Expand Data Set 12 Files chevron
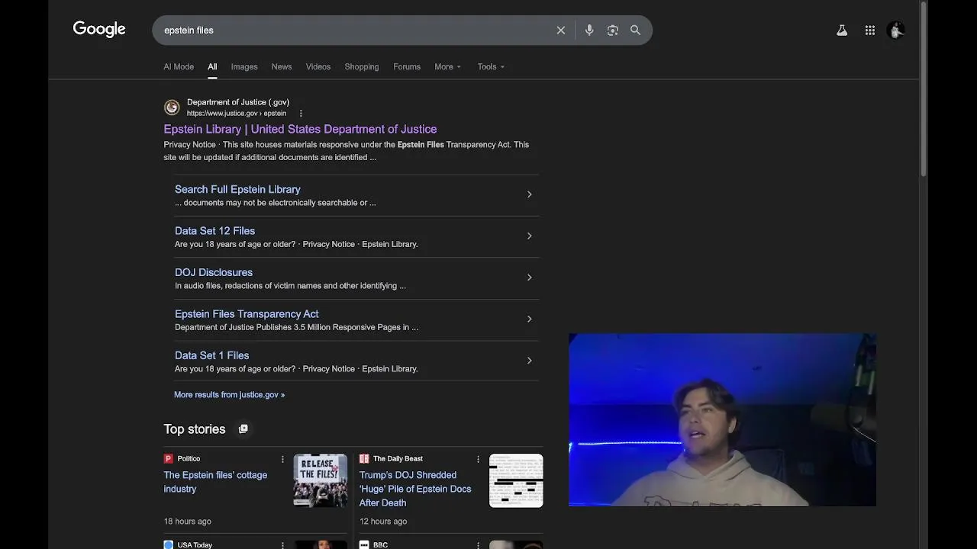This screenshot has height=549, width=977. pyautogui.click(x=529, y=236)
